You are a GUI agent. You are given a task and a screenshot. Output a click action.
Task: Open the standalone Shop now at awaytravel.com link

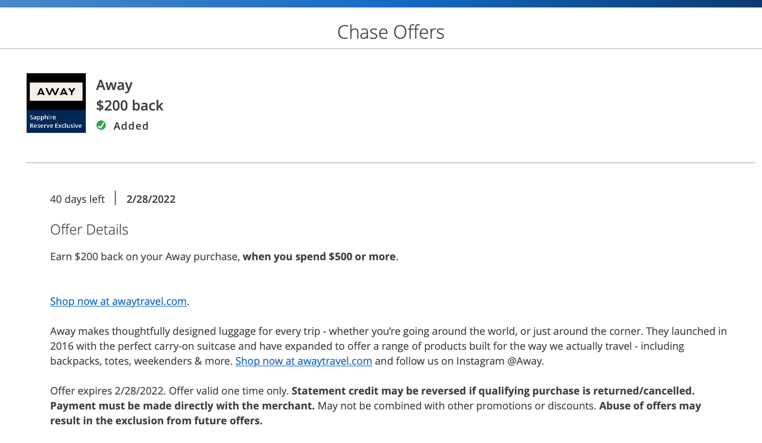coord(118,301)
